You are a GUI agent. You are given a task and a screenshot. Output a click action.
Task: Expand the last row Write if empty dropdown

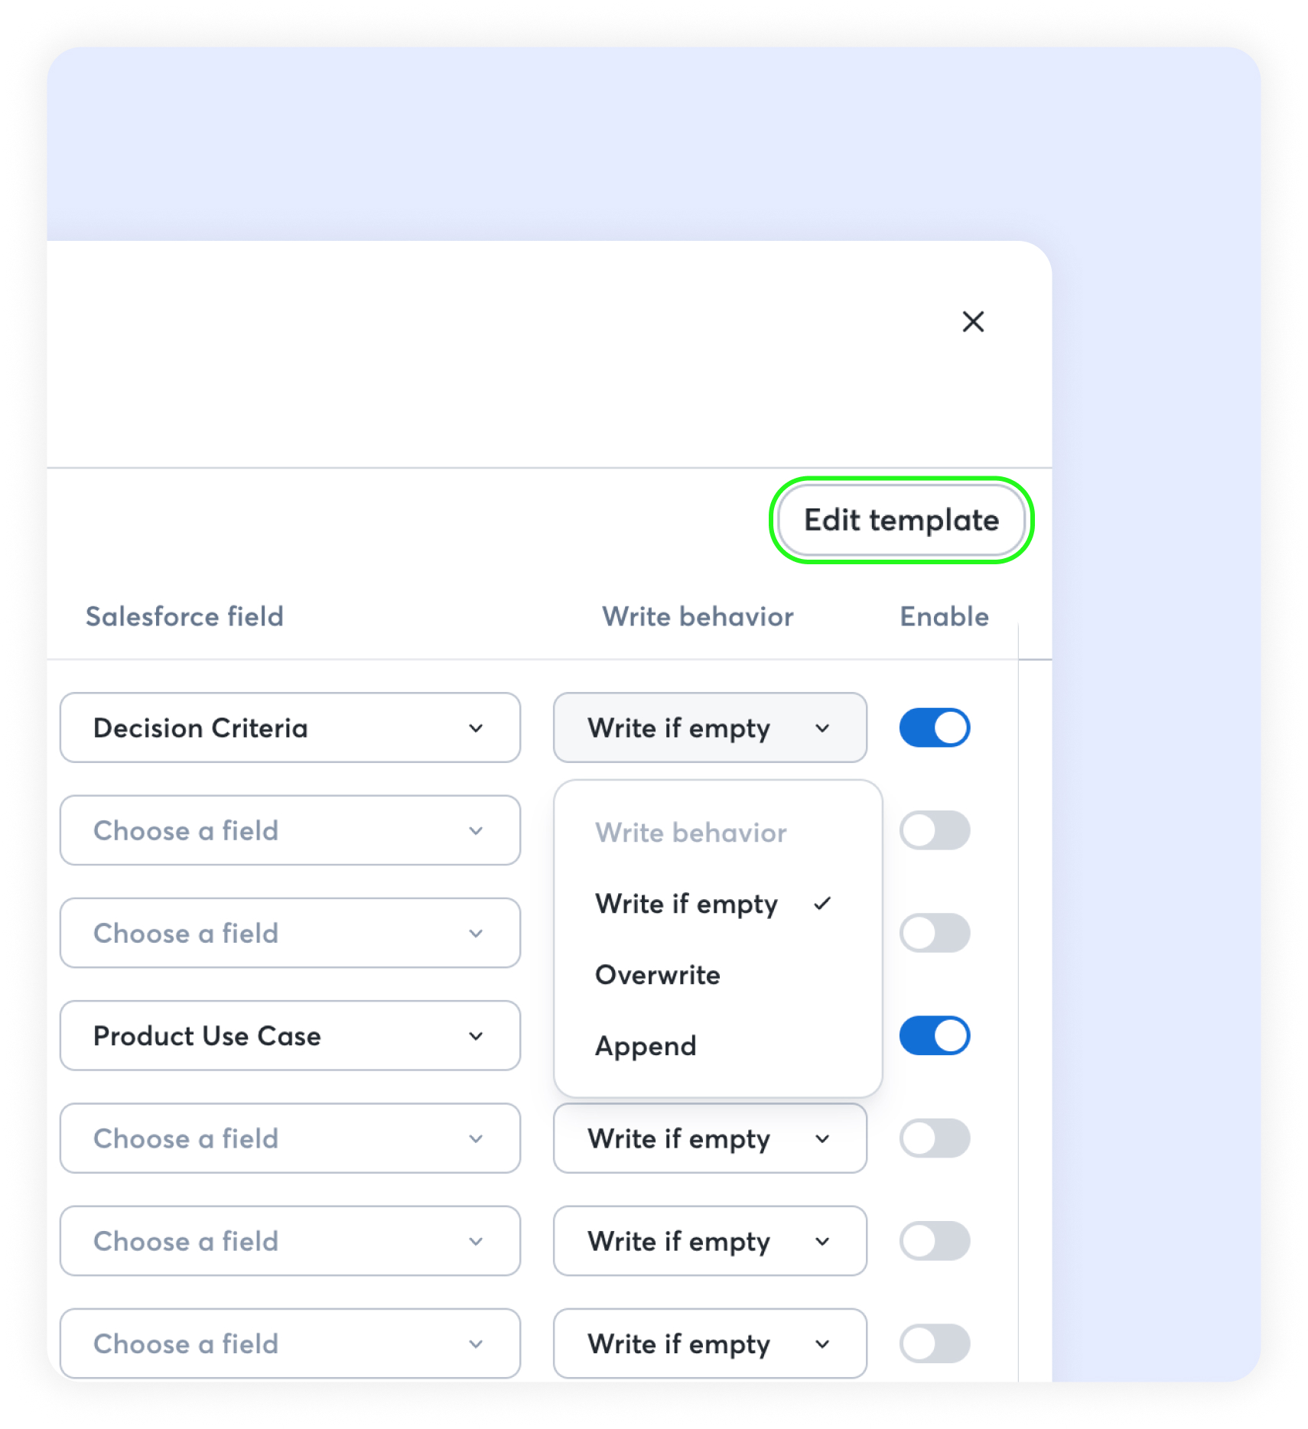tap(709, 1343)
